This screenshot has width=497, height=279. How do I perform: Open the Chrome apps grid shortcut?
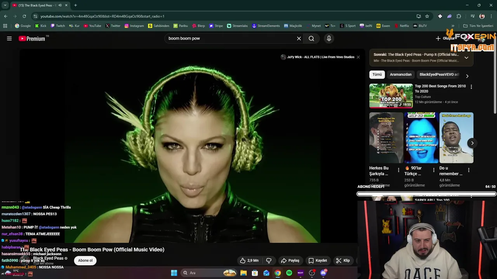click(x=5, y=26)
